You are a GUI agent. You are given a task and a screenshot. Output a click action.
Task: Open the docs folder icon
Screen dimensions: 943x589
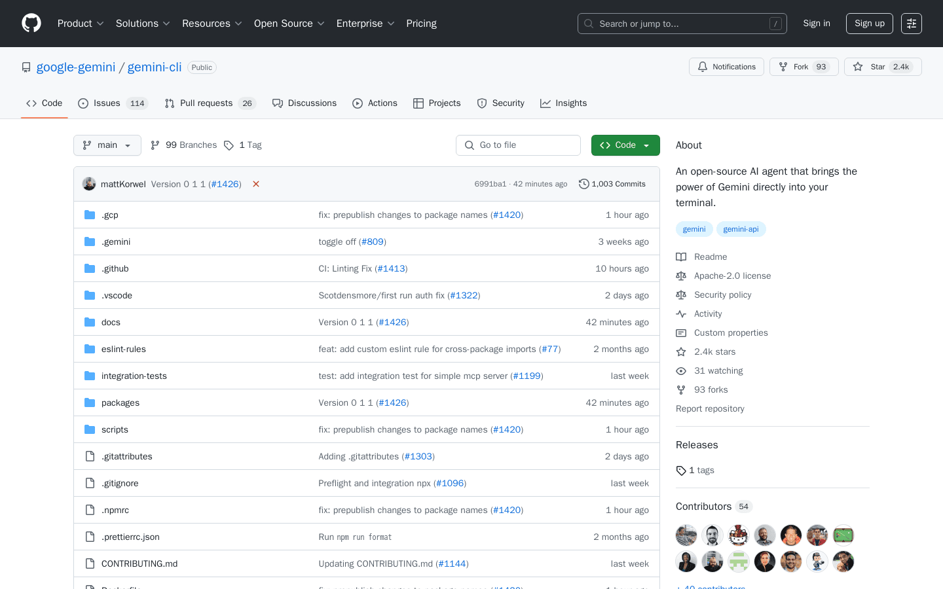tap(90, 322)
